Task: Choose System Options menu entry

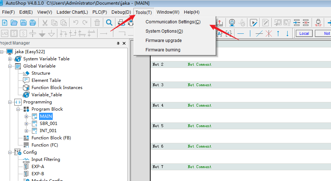Action: tap(164, 31)
